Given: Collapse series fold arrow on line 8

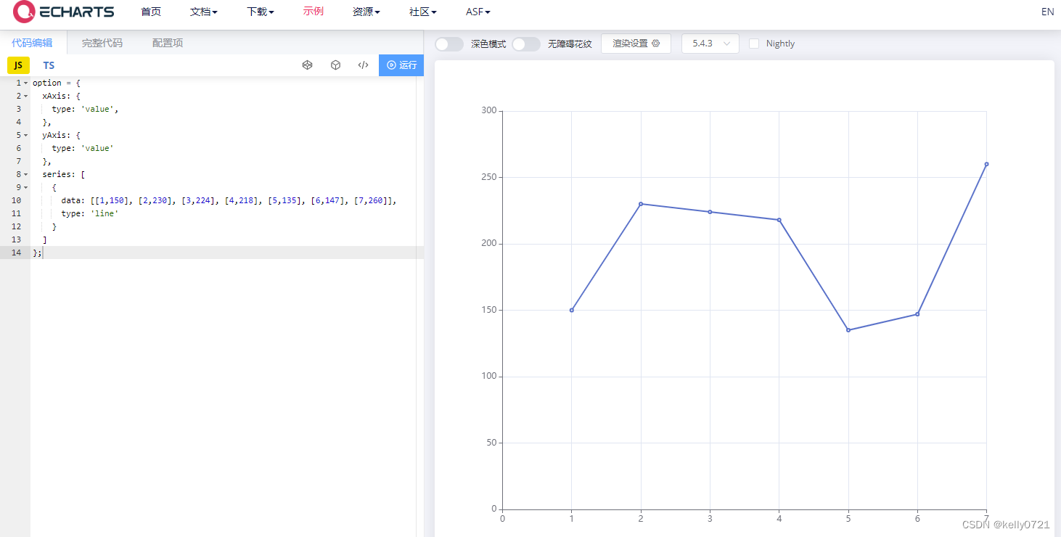Looking at the screenshot, I should click(x=26, y=174).
